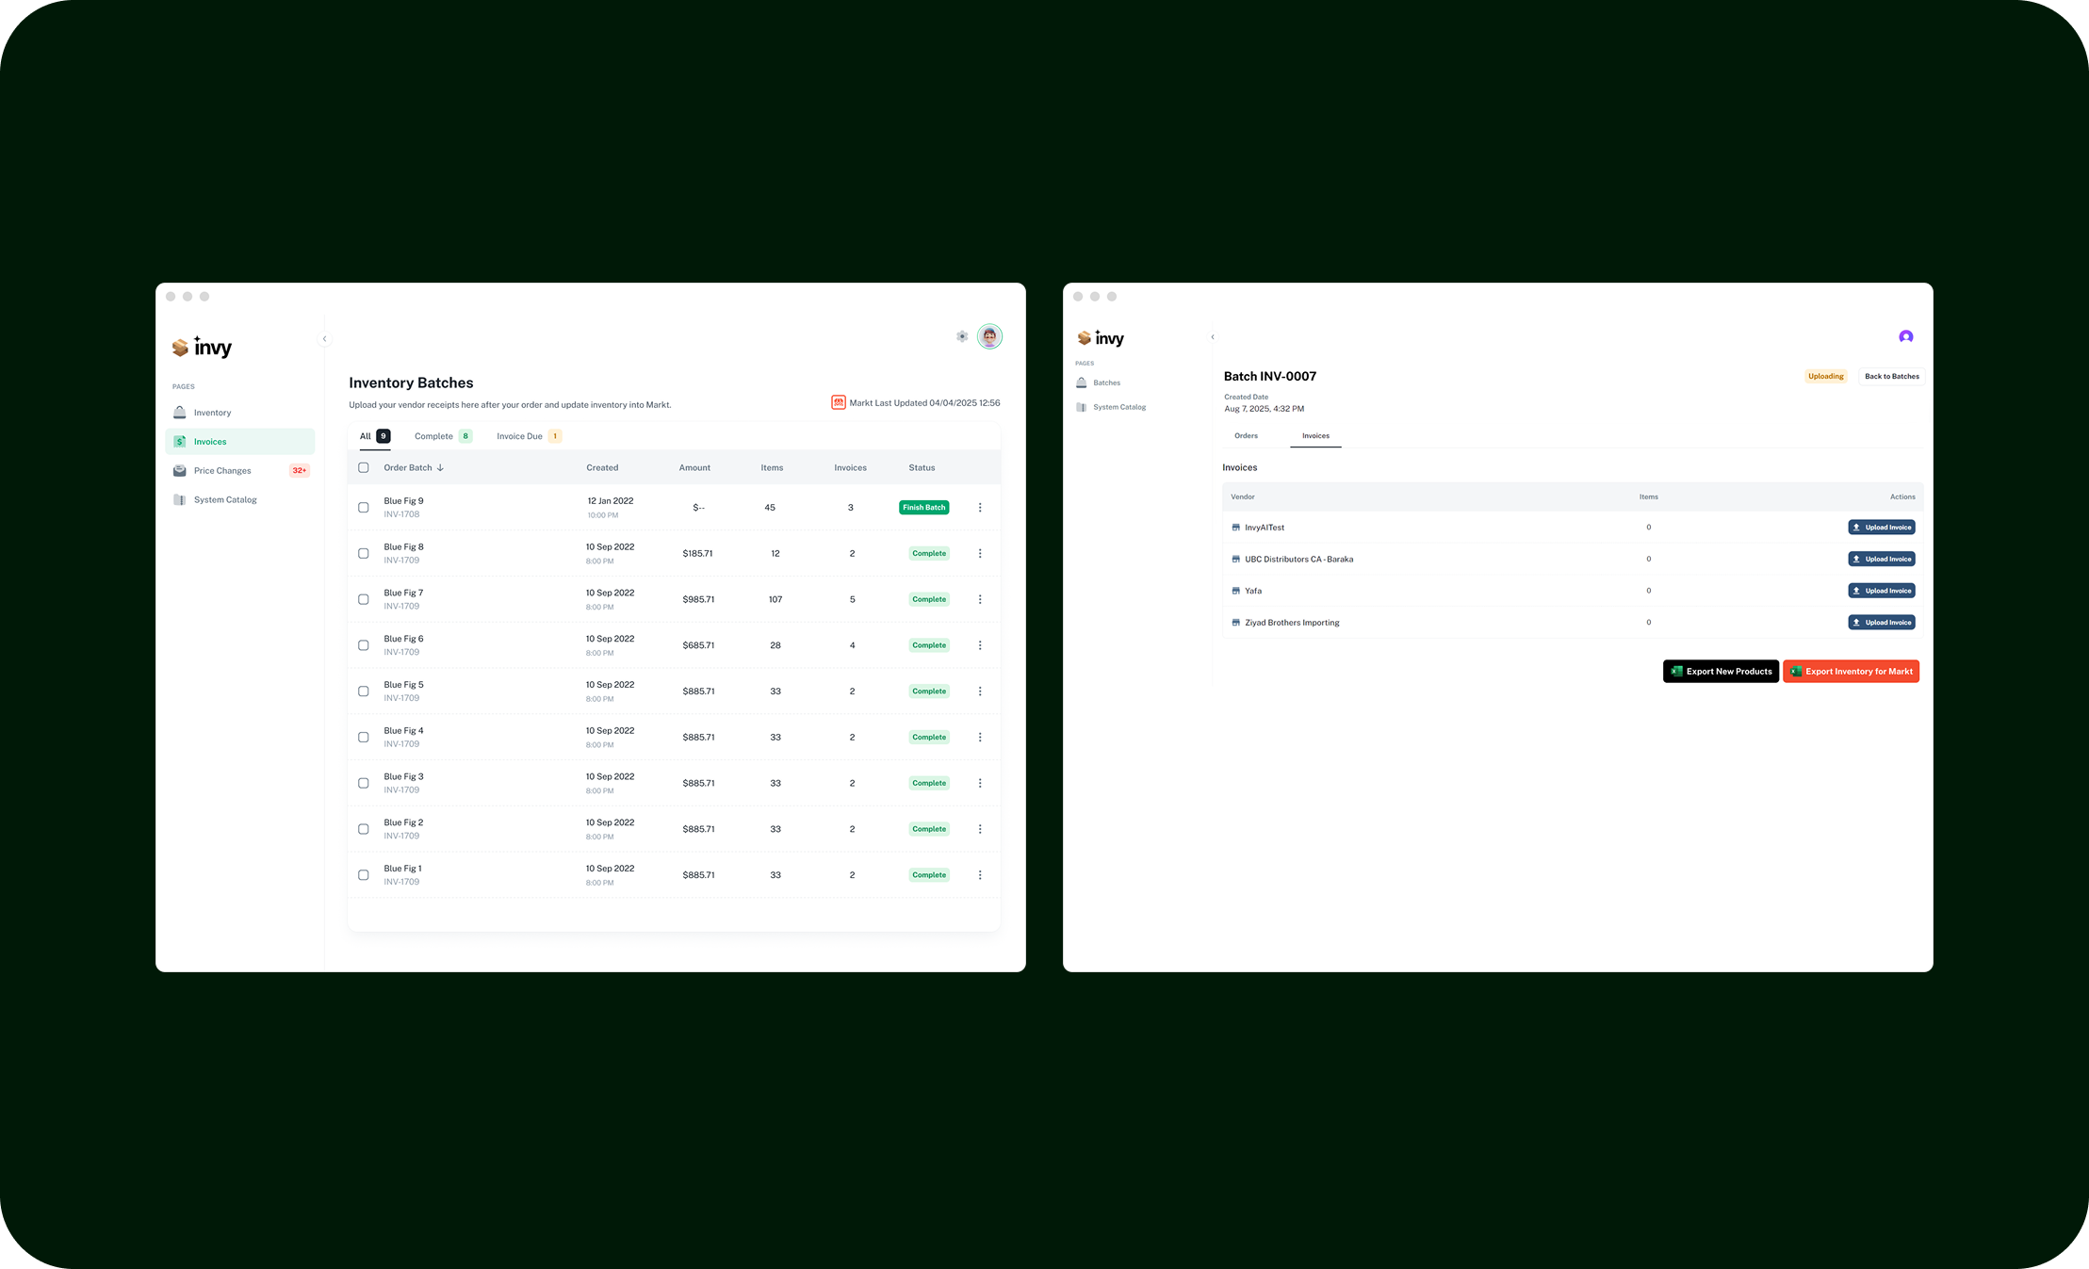Open System Catalog in left window sidebar

tap(225, 500)
